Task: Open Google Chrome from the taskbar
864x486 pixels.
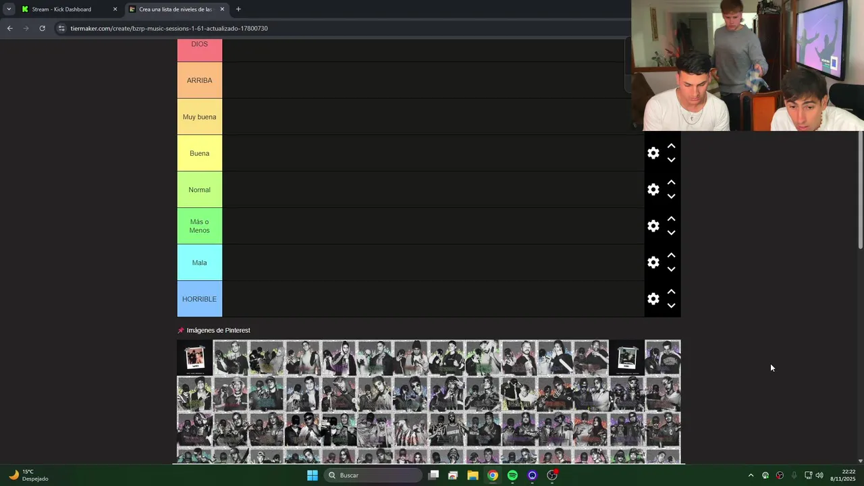Action: click(493, 475)
